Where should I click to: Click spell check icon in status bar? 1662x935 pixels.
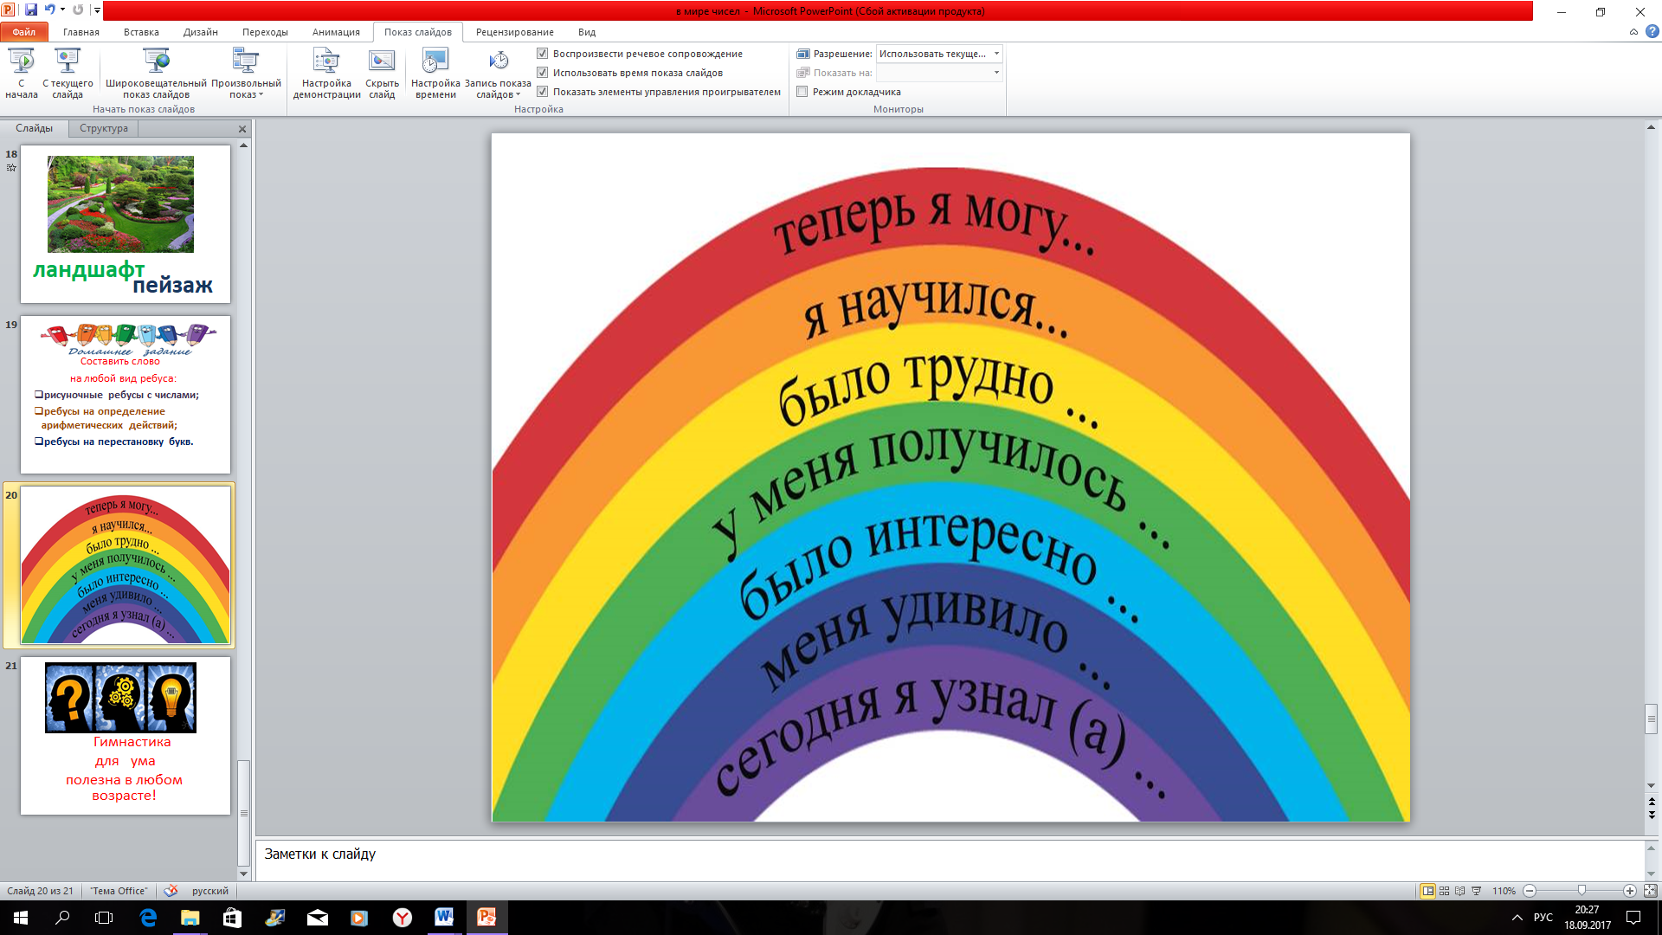pyautogui.click(x=171, y=891)
